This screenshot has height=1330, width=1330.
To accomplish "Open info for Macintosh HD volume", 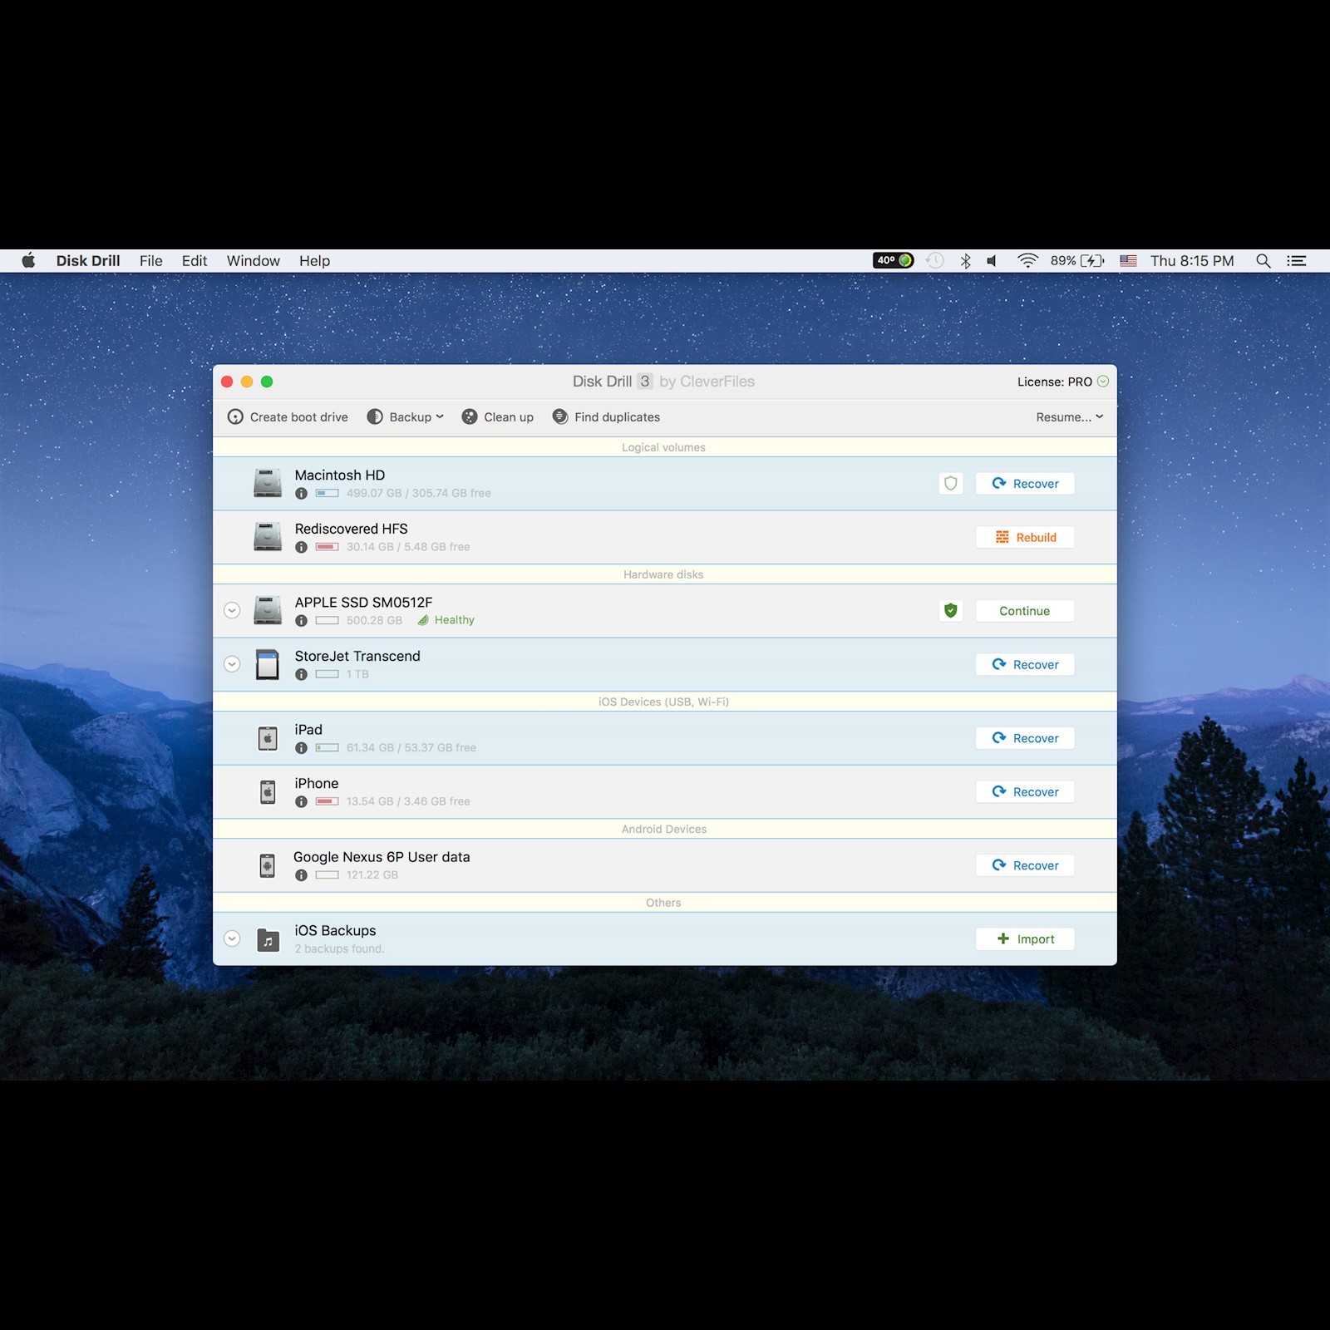I will [301, 494].
